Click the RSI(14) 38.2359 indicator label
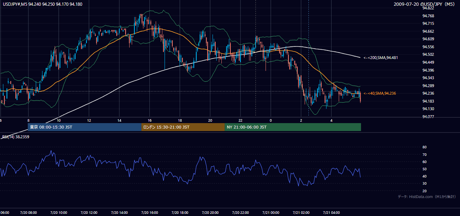Viewport: 460px width, 216px height. pos(15,137)
